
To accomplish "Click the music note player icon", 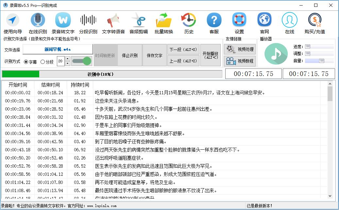I will point(276,54).
